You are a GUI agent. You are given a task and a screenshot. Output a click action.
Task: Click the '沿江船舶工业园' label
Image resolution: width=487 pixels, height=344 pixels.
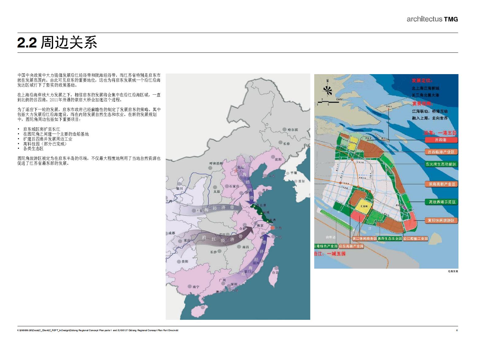point(415,239)
